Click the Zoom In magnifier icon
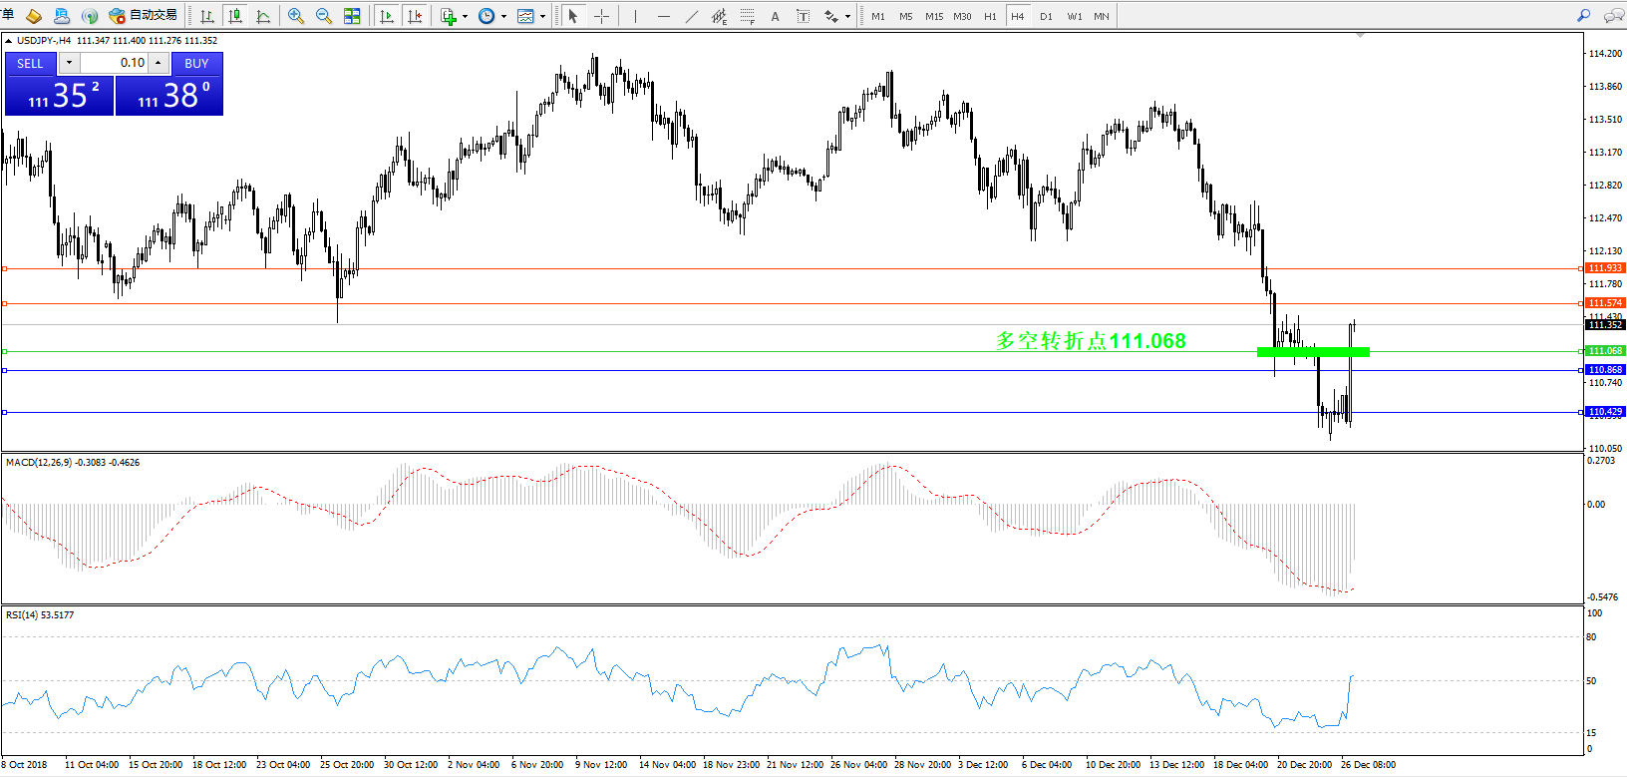 [x=296, y=16]
